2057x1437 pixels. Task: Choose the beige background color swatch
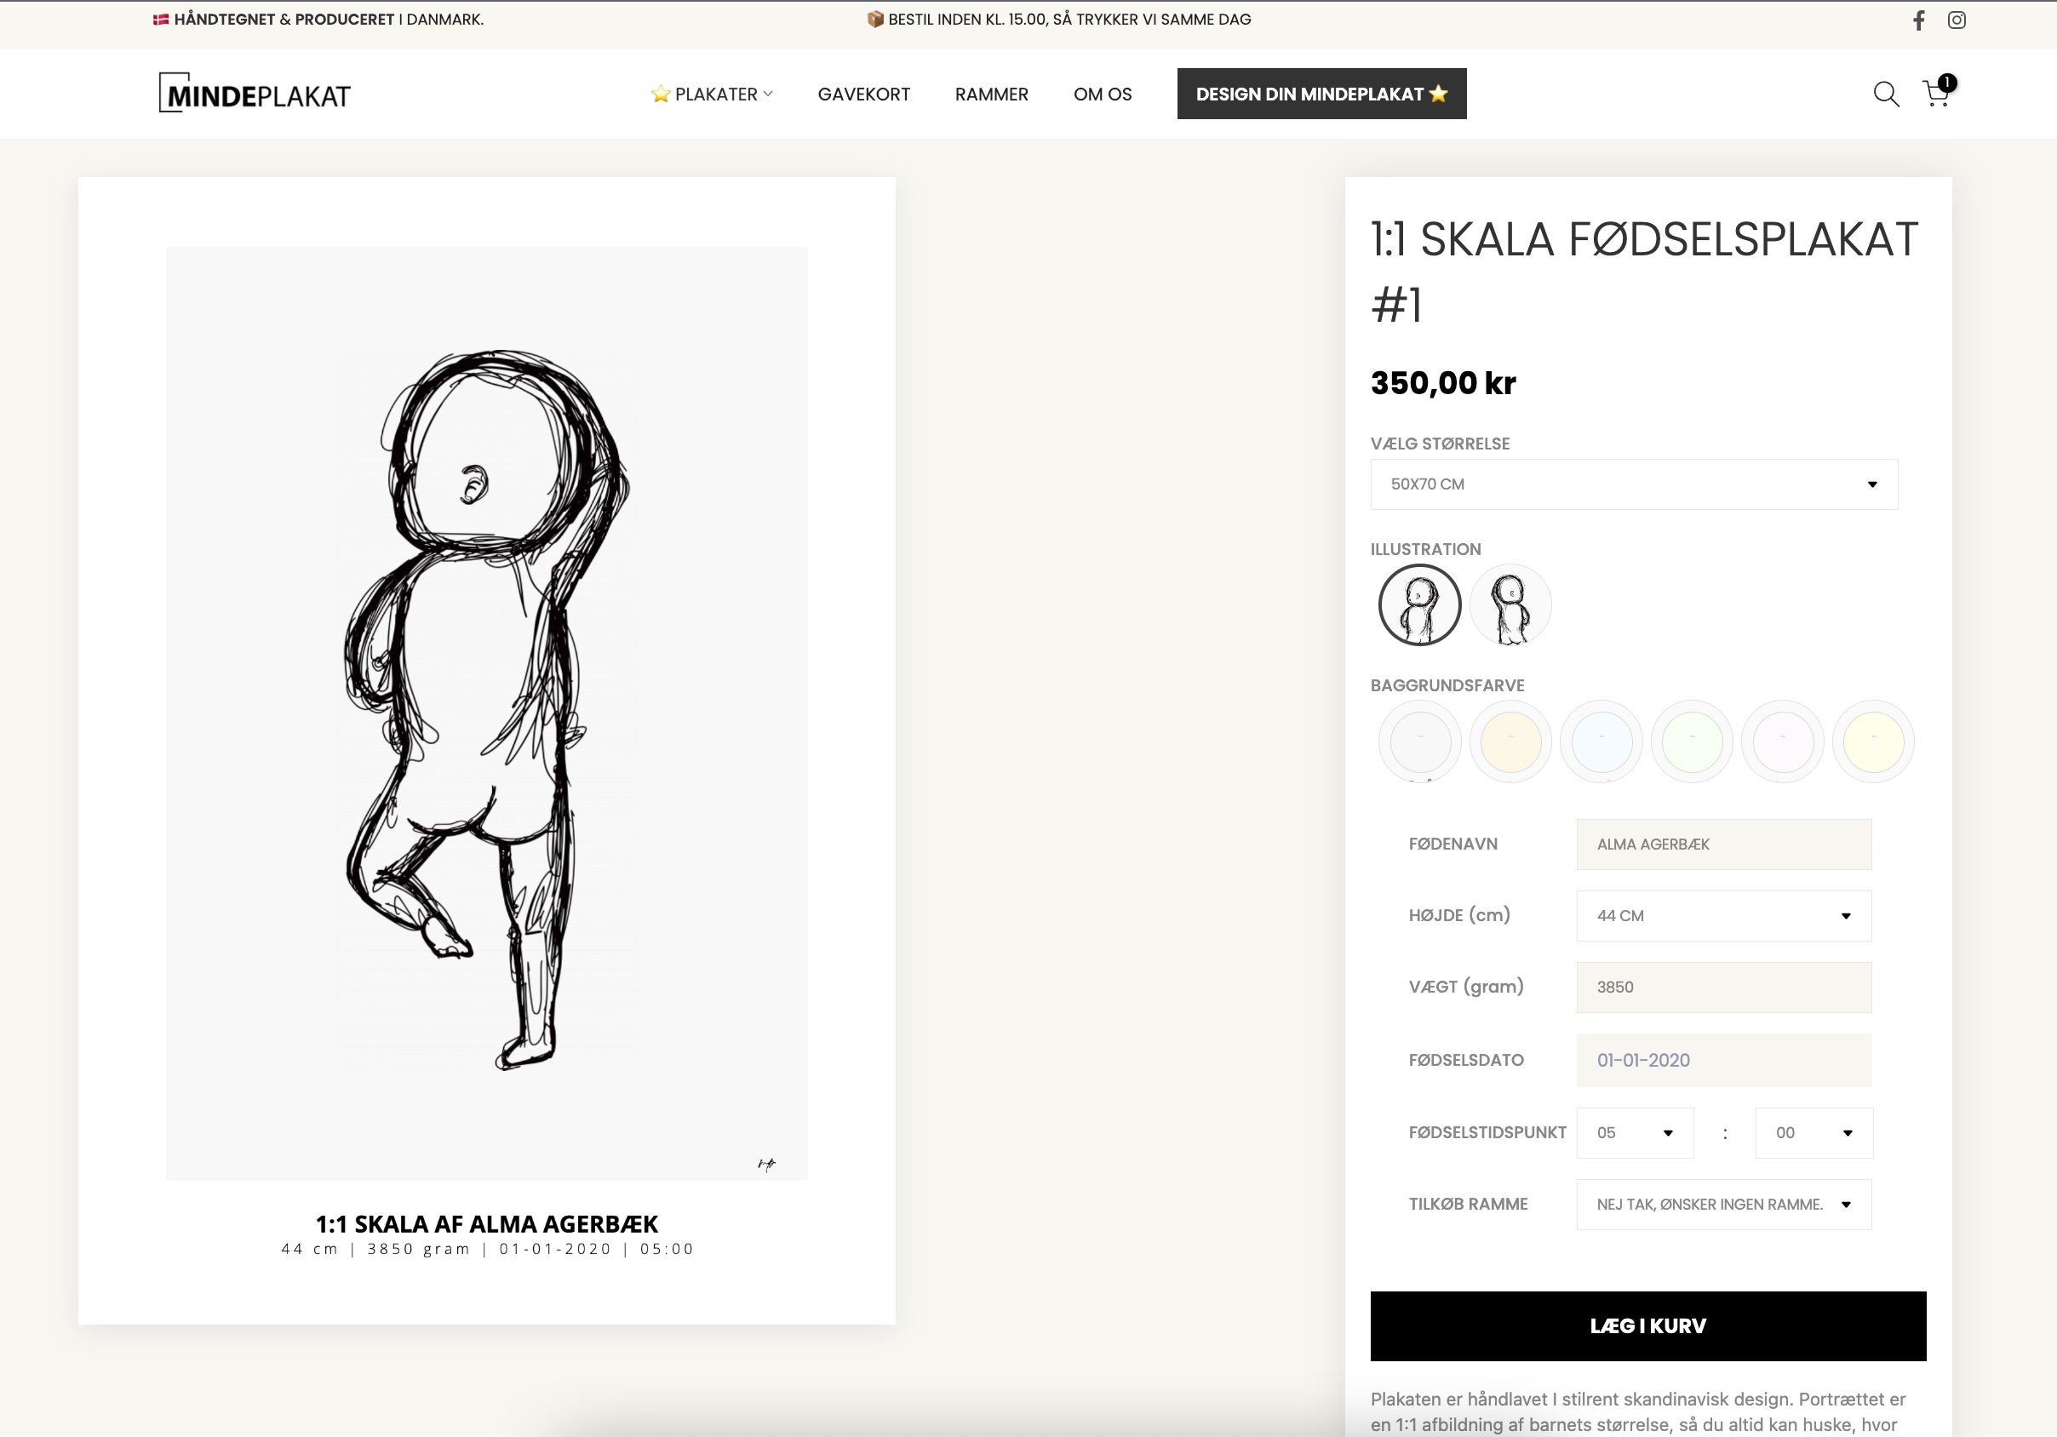(x=1510, y=741)
